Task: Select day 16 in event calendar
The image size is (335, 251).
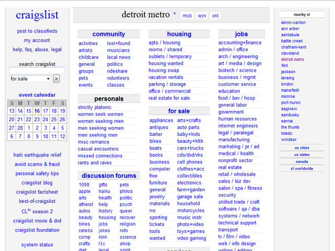Action: click(37, 111)
